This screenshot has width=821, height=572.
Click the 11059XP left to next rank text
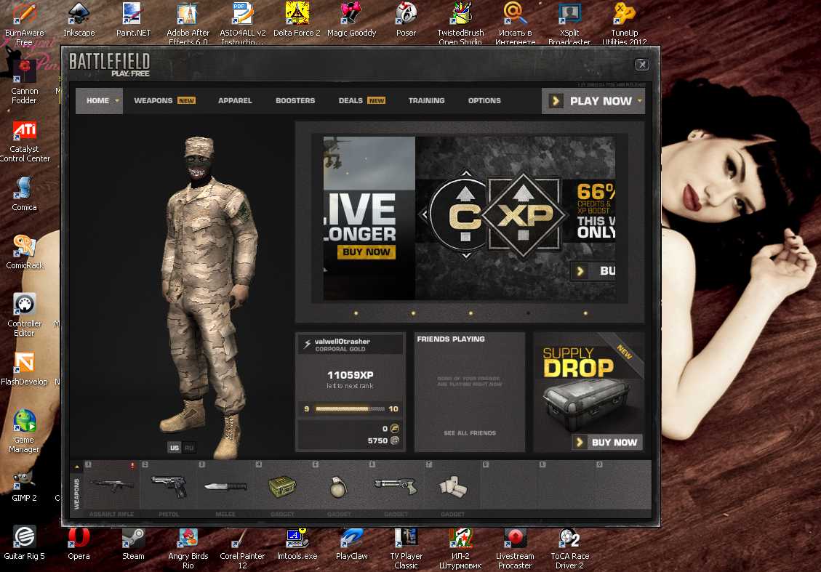[x=351, y=379]
